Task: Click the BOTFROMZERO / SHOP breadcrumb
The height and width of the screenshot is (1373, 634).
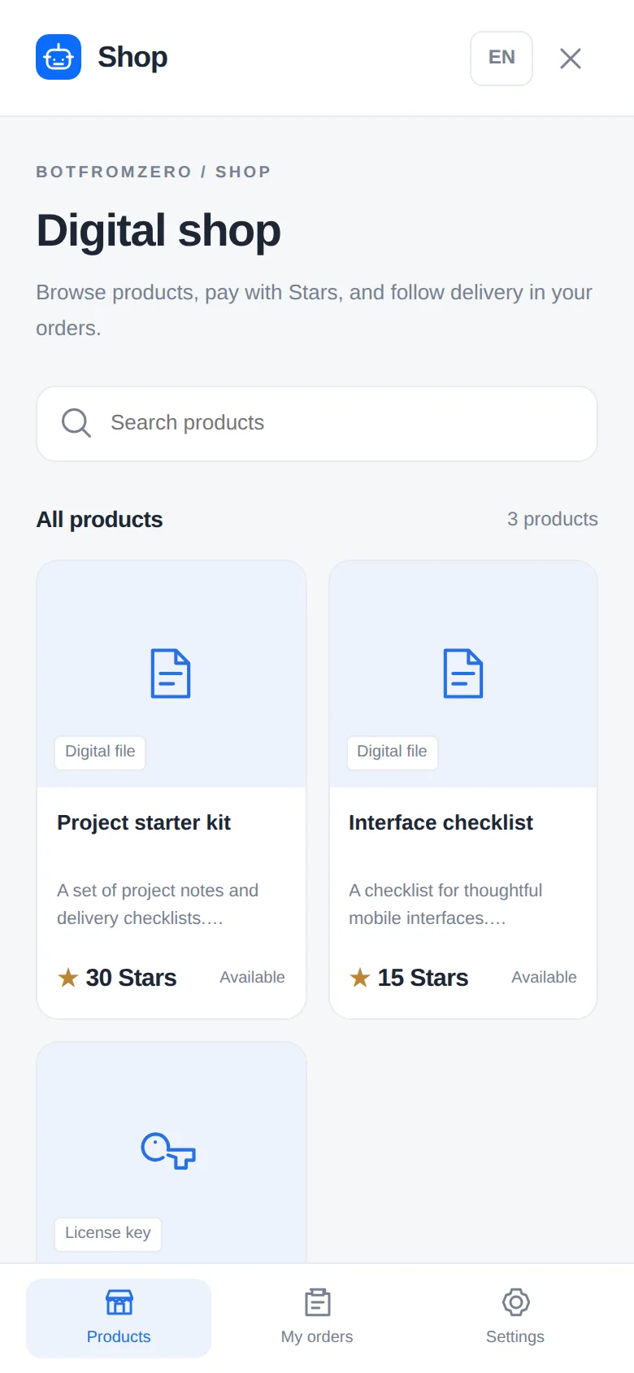Action: 154,172
